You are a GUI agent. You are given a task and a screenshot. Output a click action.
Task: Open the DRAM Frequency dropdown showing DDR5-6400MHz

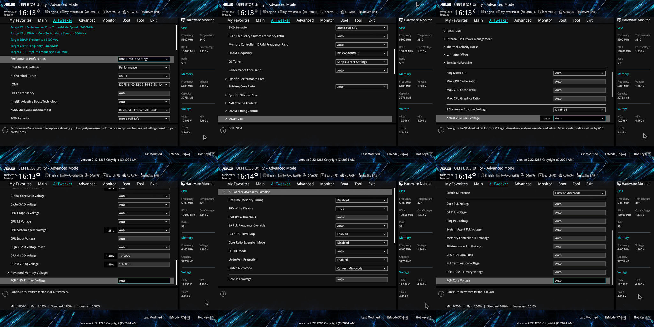coord(361,53)
